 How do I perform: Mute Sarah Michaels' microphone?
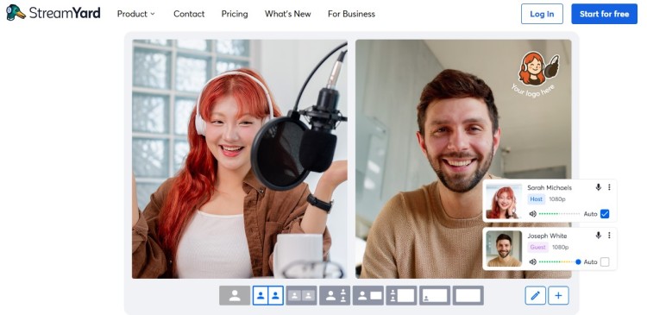pos(599,187)
